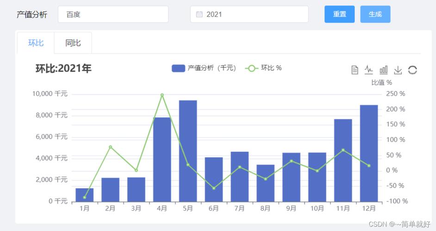This screenshot has height=231, width=436.
Task: Click the 10月 bar
Action: click(317, 177)
